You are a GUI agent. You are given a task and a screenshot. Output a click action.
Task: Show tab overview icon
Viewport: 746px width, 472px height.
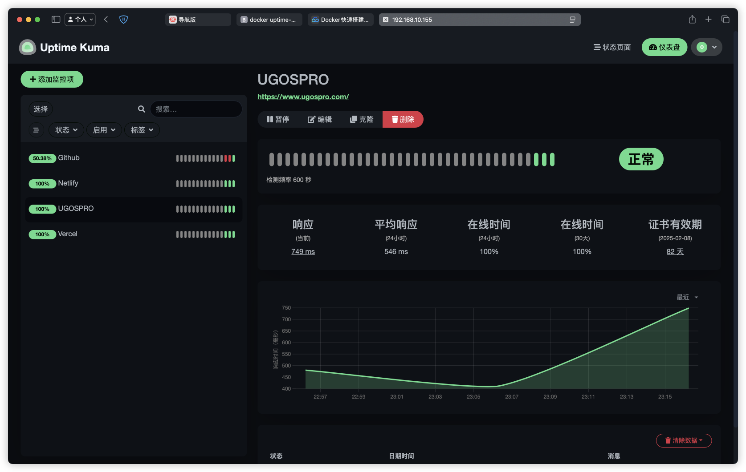pos(726,20)
